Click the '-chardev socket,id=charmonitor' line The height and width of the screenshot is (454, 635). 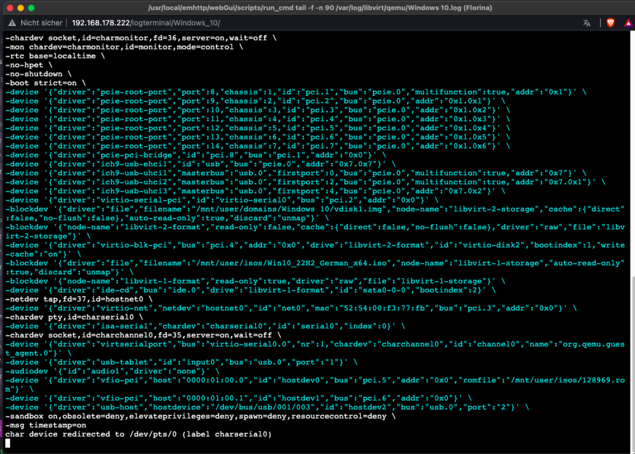pyautogui.click(x=141, y=38)
